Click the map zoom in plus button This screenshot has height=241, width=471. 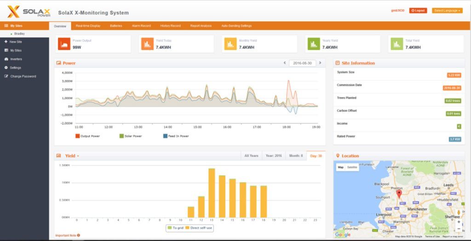[x=459, y=222]
